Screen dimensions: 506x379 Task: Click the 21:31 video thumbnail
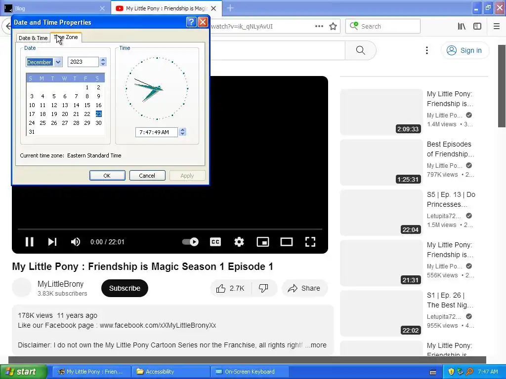[381, 263]
